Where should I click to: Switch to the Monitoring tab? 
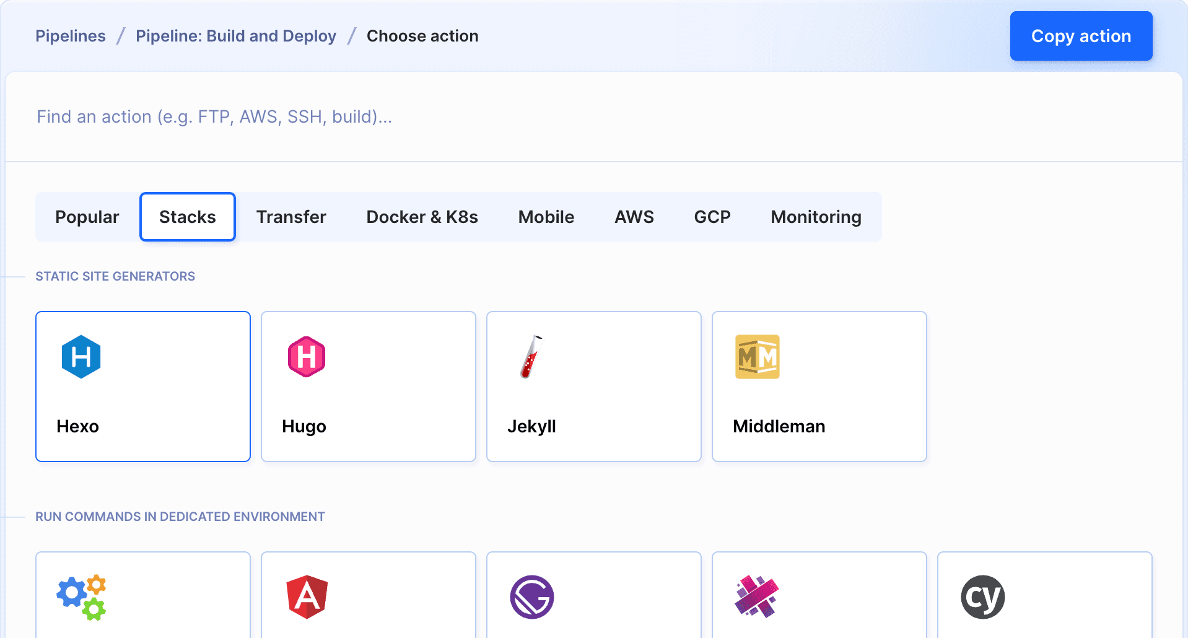[x=816, y=217]
